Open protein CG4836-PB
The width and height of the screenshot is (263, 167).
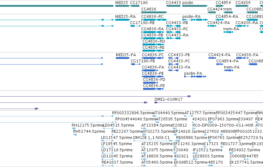[x=153, y=73]
